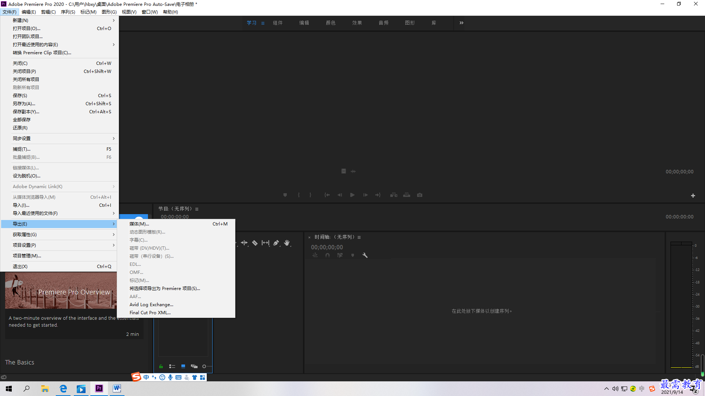Viewport: 705px width, 396px height.
Task: Open the 节目 monitor panel menu icon
Action: coord(197,209)
